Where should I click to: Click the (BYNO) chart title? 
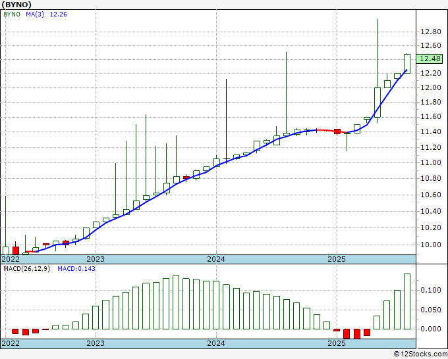pos(16,5)
